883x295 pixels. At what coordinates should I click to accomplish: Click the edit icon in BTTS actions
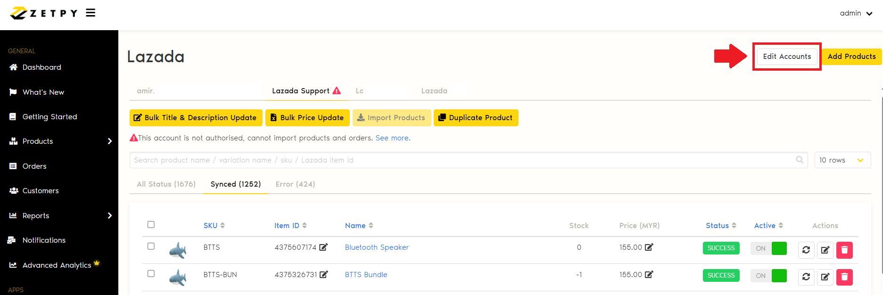tap(825, 250)
